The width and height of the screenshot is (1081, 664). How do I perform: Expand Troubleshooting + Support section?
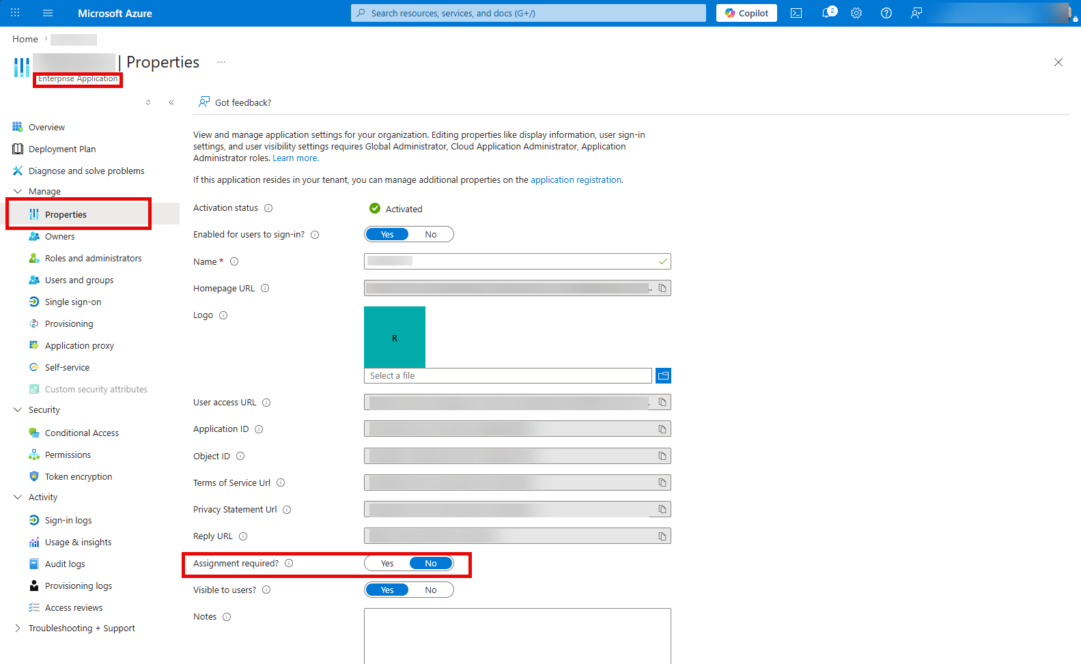[18, 629]
